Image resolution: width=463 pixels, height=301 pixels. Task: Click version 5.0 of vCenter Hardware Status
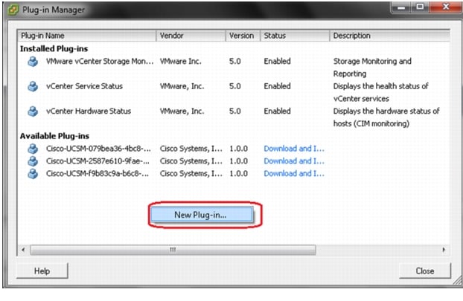pos(235,111)
